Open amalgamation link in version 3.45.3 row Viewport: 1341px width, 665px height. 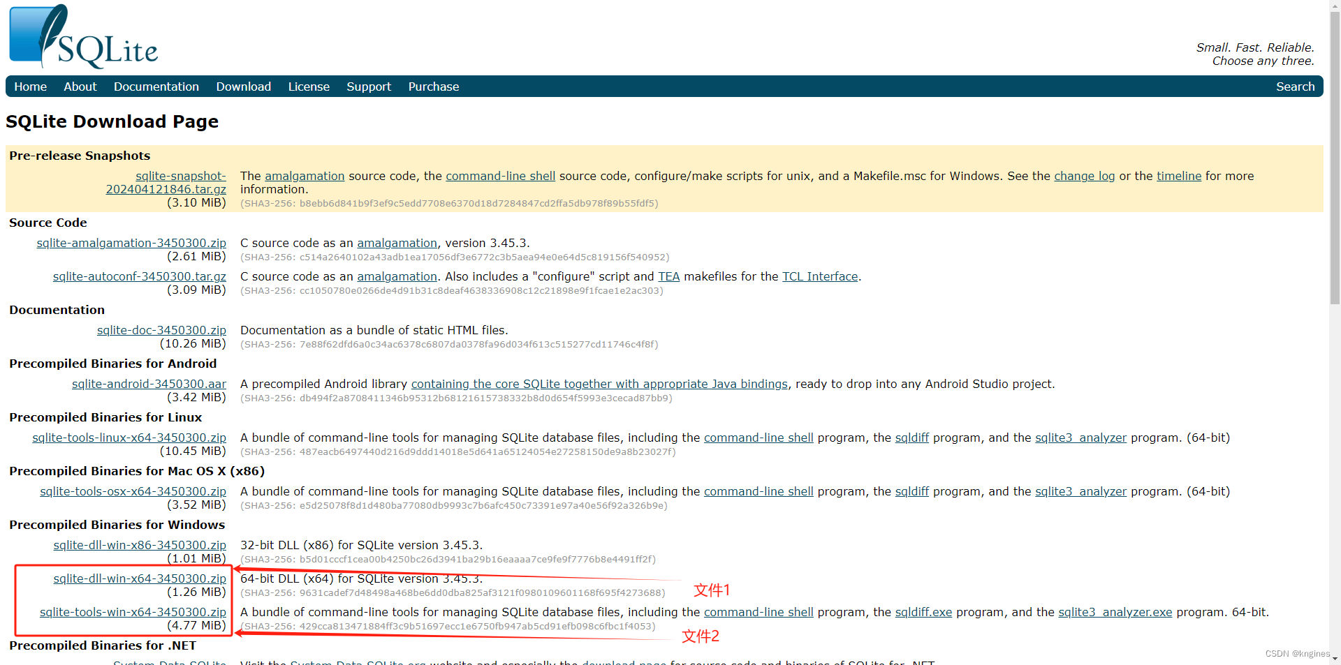click(397, 243)
